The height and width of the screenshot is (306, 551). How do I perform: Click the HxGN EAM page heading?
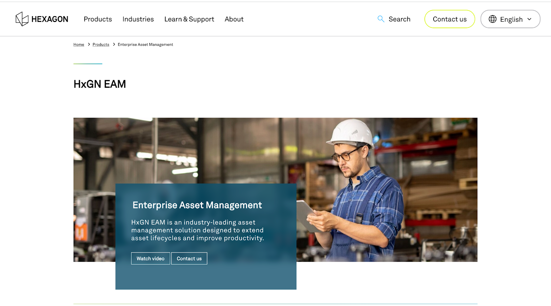pyautogui.click(x=100, y=84)
